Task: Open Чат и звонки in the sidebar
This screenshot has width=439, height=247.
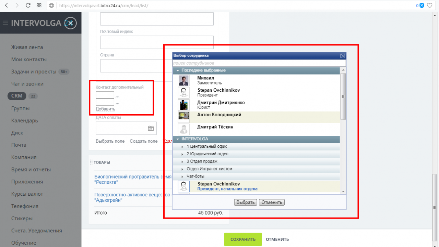Action: click(x=27, y=84)
